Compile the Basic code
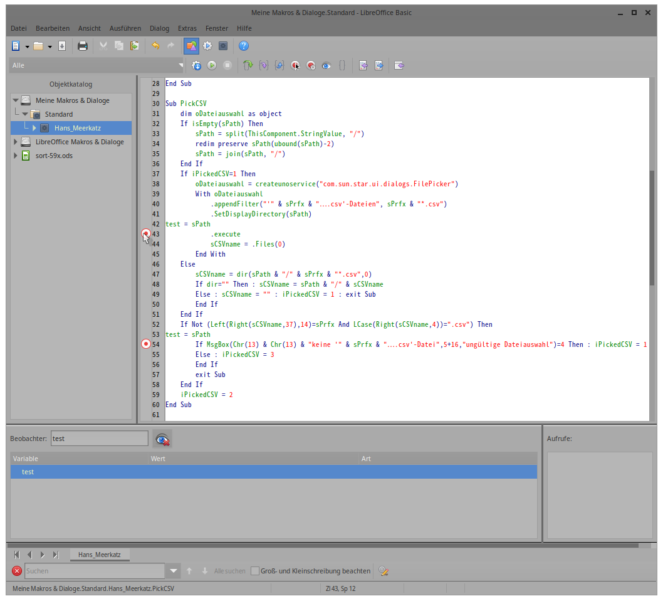Viewport: 663px width, 601px height. click(196, 66)
